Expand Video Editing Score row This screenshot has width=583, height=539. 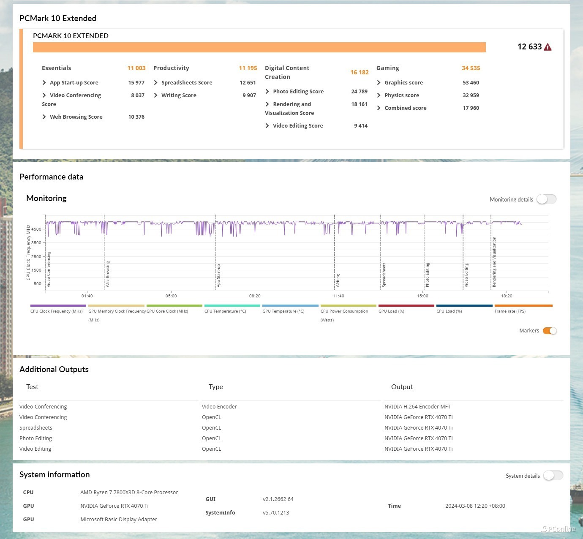[x=267, y=126]
